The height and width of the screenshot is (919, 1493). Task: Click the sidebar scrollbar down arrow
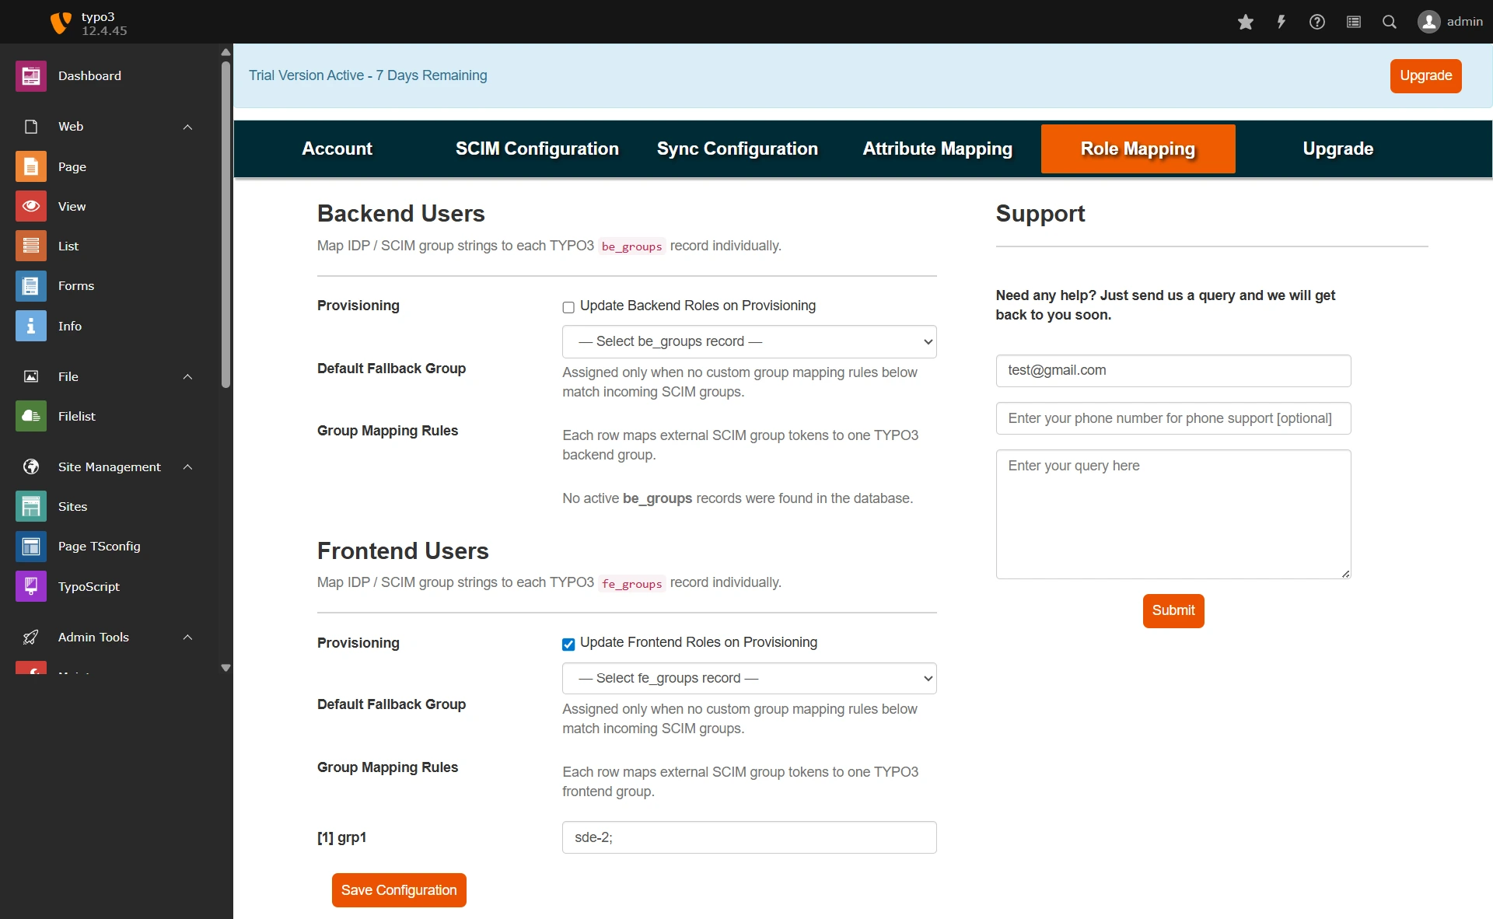pyautogui.click(x=226, y=668)
